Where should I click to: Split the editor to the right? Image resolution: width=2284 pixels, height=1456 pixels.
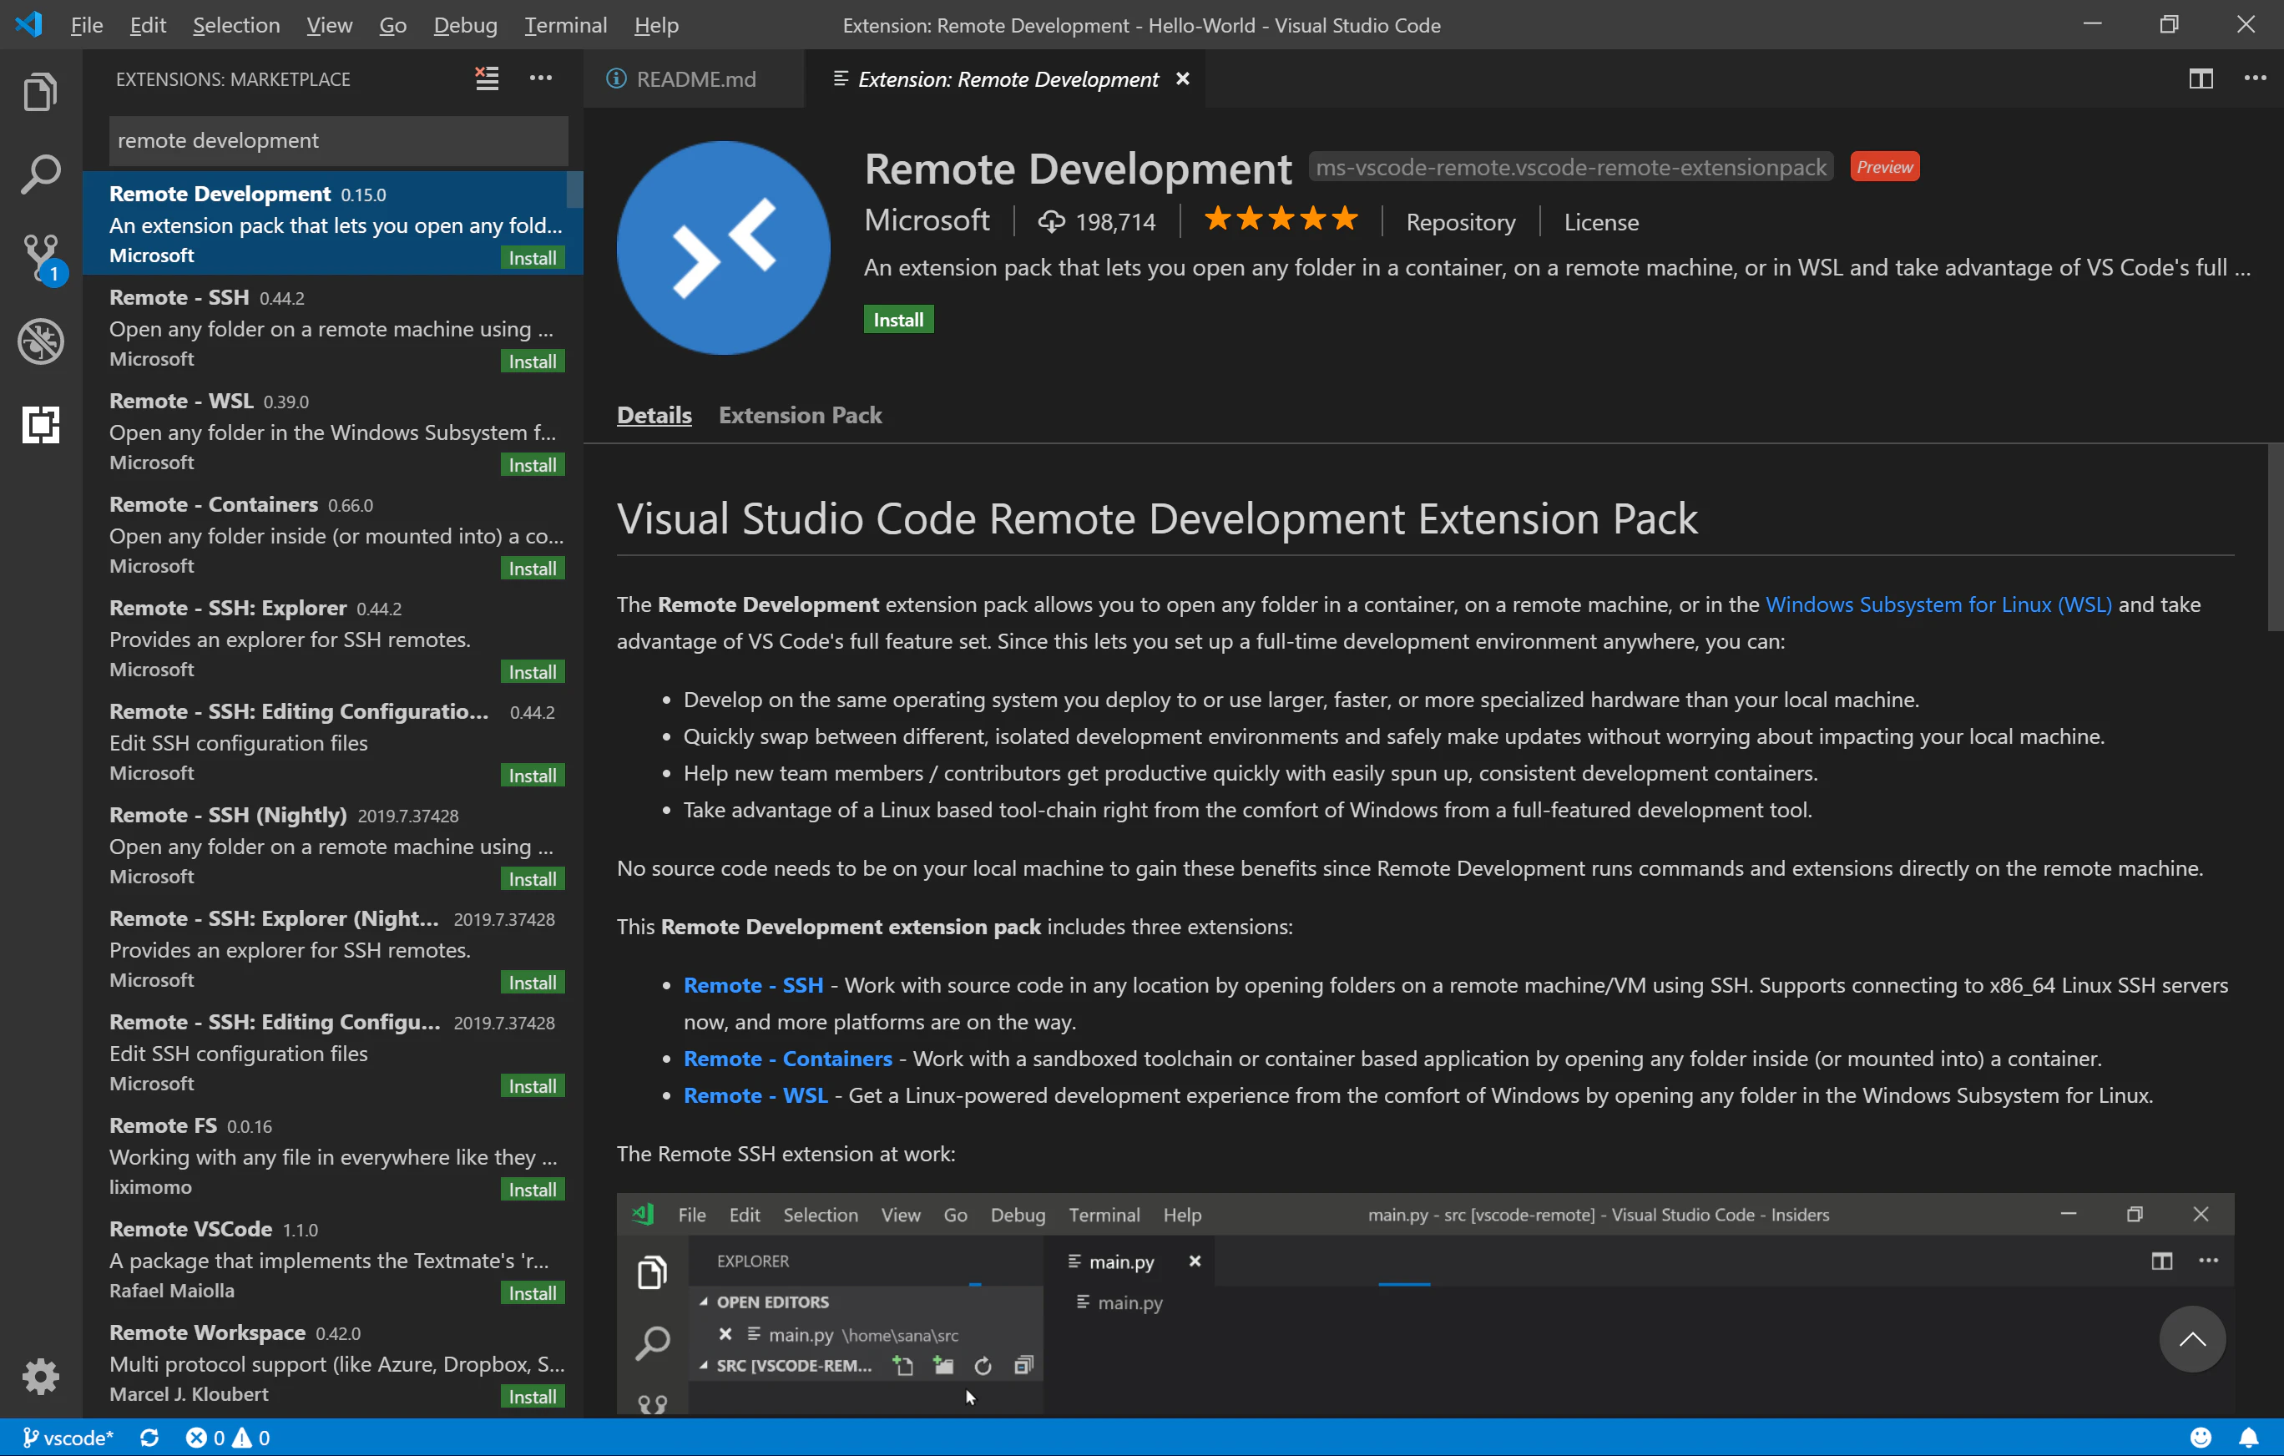point(2201,78)
